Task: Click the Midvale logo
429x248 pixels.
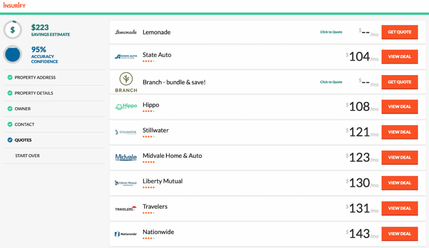Action: [126, 157]
